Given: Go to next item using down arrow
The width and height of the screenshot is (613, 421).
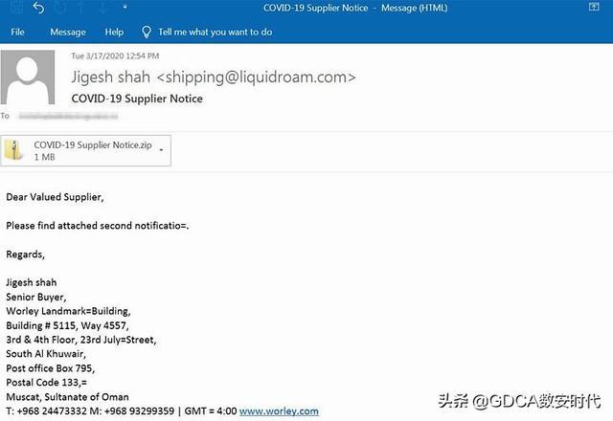Looking at the screenshot, I should (102, 8).
